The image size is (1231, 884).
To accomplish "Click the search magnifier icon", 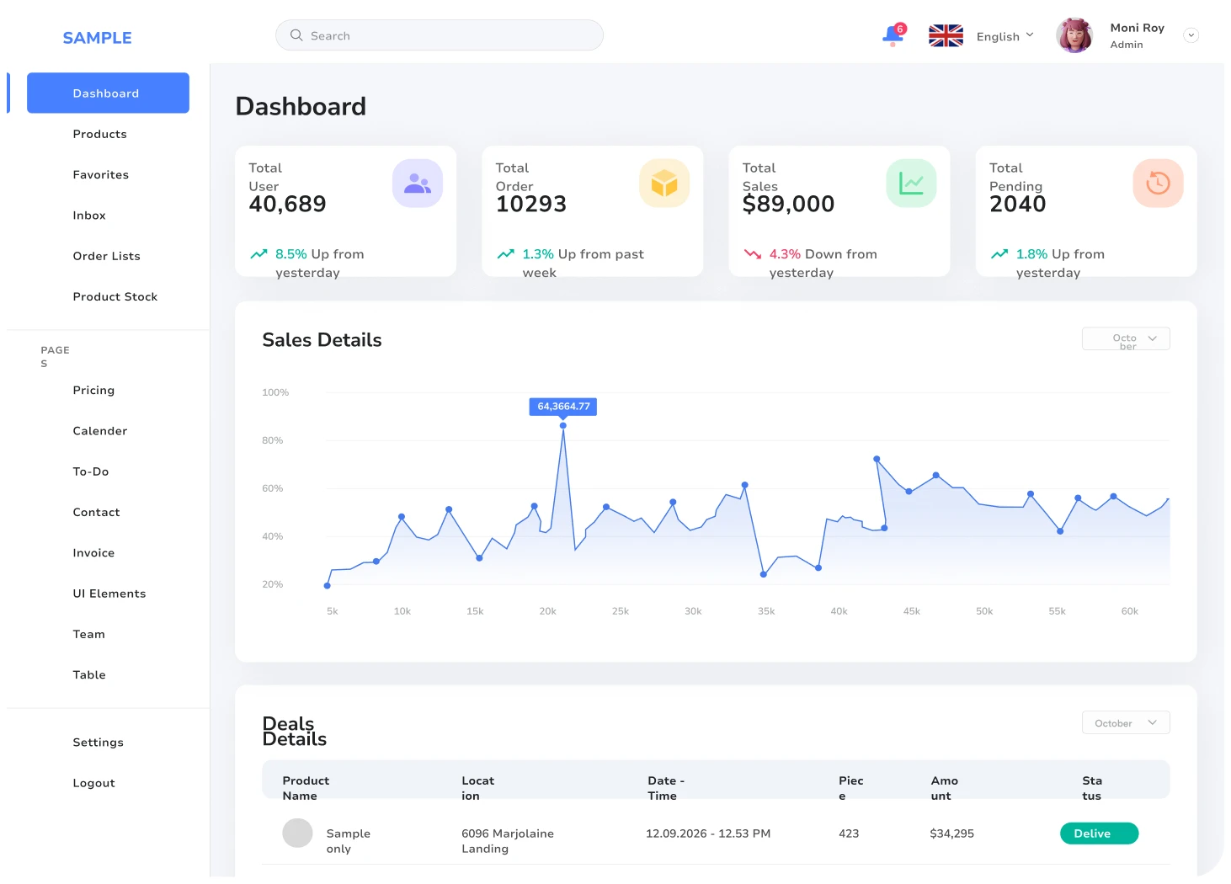I will tap(296, 35).
